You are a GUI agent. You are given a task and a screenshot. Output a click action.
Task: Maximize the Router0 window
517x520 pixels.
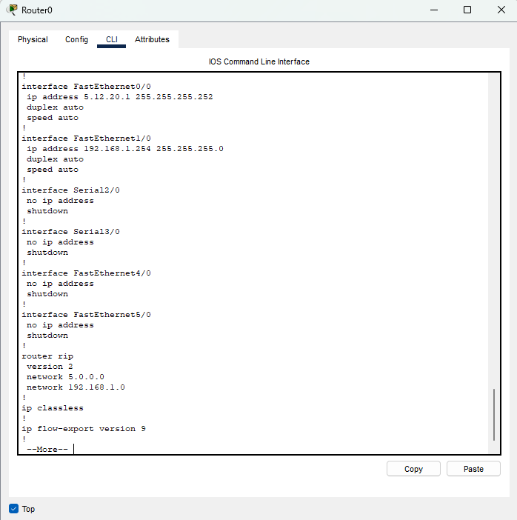(467, 10)
